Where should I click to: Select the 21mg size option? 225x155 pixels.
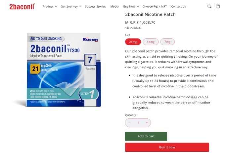[133, 42]
